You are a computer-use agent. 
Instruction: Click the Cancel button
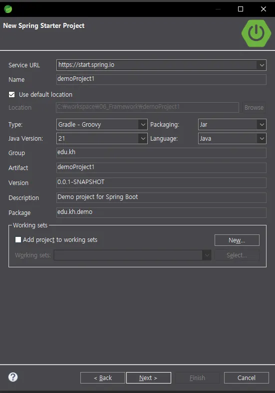point(247,378)
